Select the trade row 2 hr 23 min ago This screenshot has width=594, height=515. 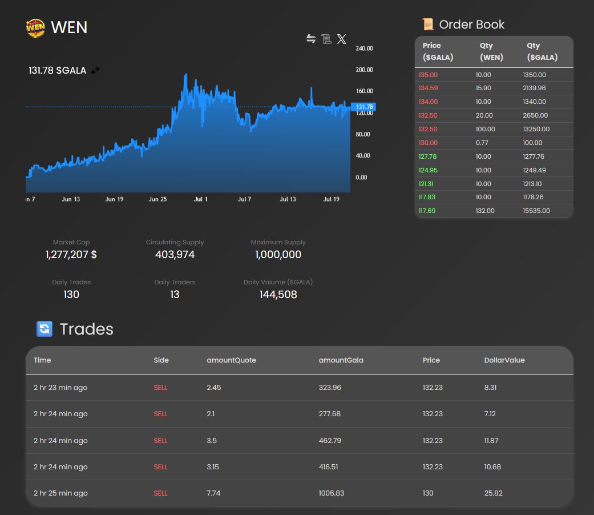(299, 388)
